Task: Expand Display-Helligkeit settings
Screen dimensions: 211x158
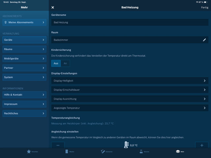Action: (x=130, y=81)
